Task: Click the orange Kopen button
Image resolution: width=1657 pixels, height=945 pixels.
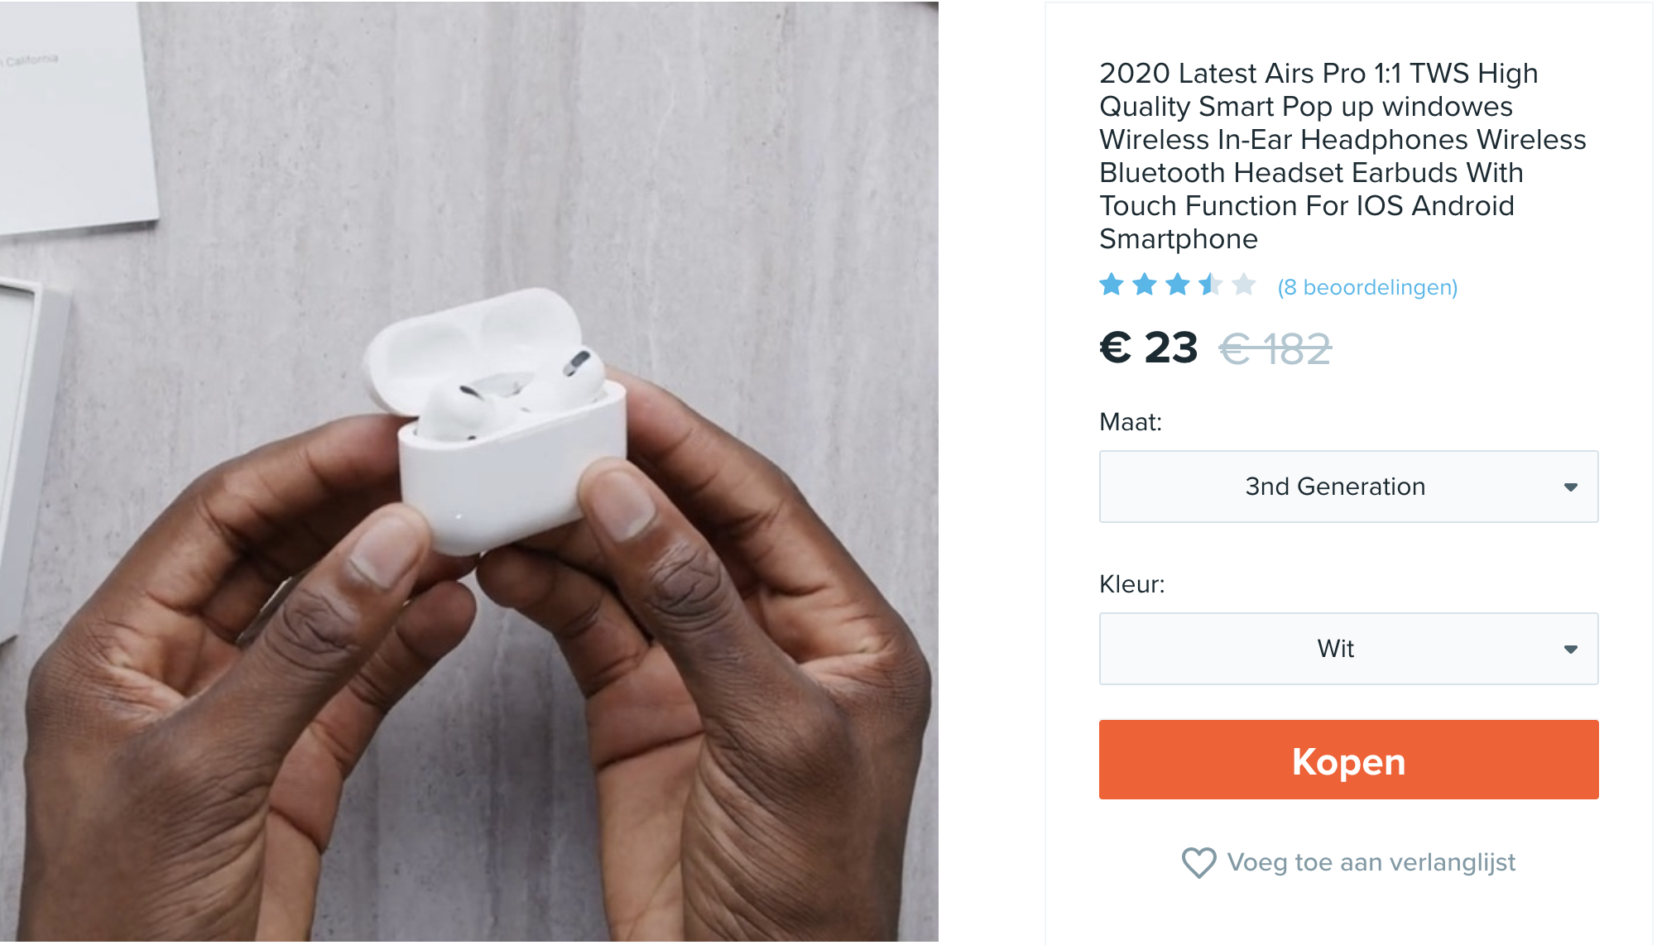Action: pos(1348,760)
